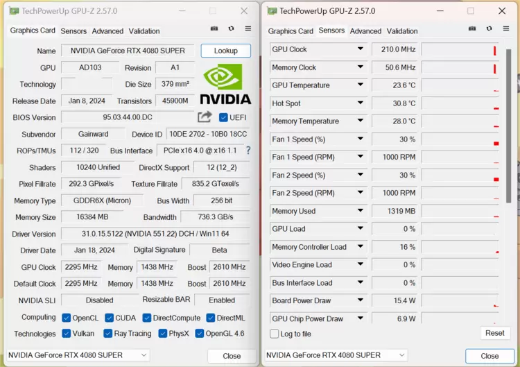
Task: Toggle the Ray Tracing checkbox
Action: coord(109,334)
